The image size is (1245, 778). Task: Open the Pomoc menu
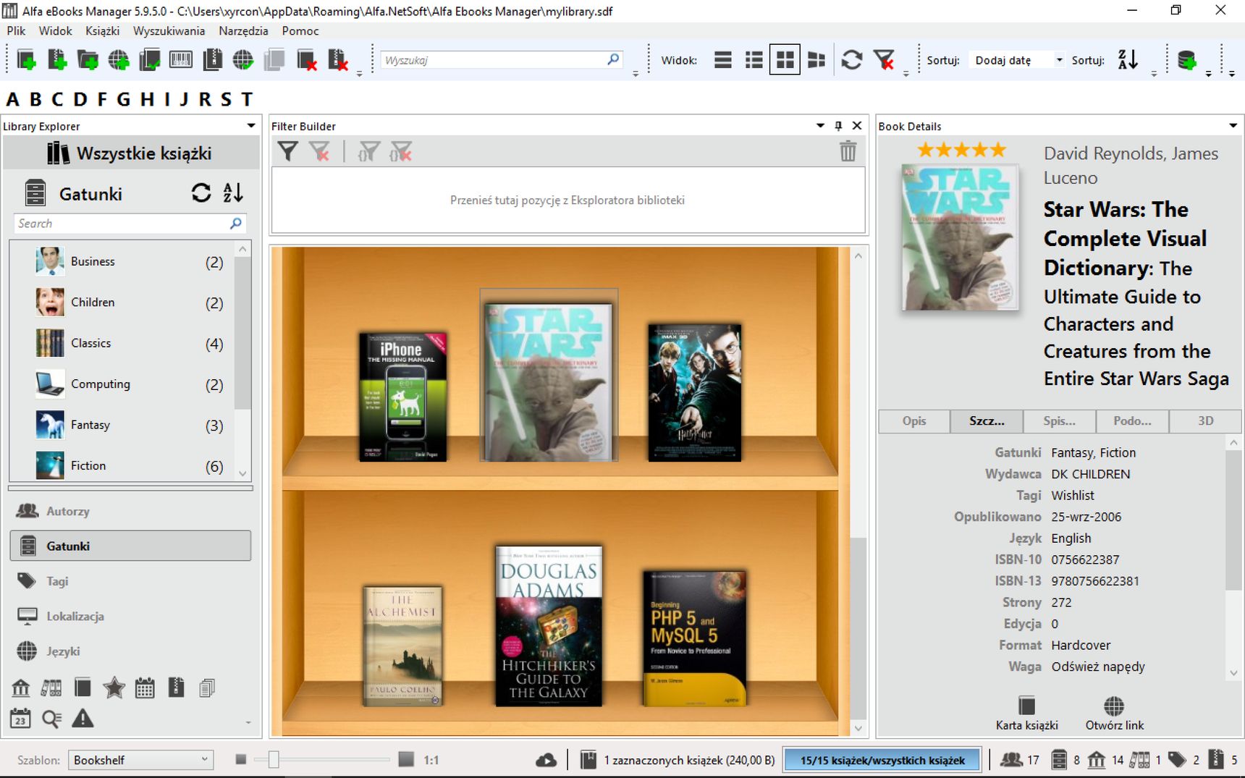click(x=300, y=30)
